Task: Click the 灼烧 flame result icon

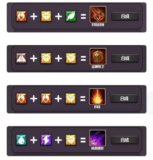Action: click(x=97, y=96)
